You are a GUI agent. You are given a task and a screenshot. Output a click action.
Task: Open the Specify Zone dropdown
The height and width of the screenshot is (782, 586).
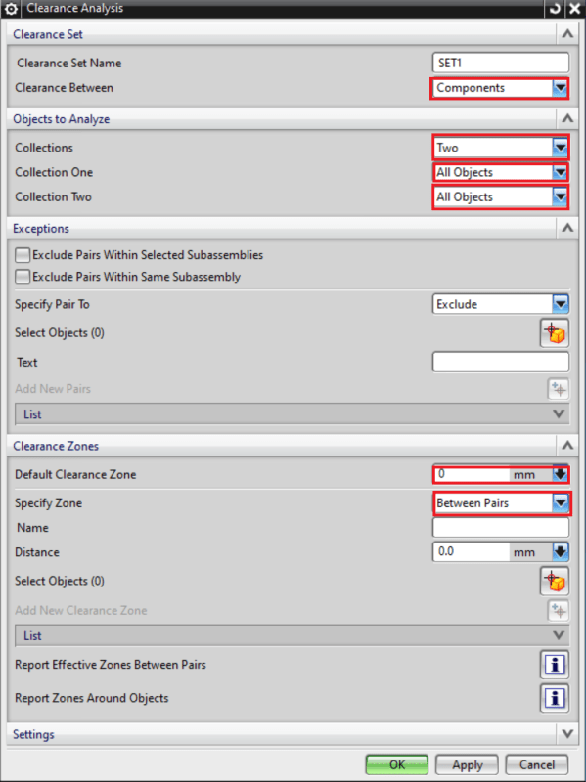coord(501,503)
